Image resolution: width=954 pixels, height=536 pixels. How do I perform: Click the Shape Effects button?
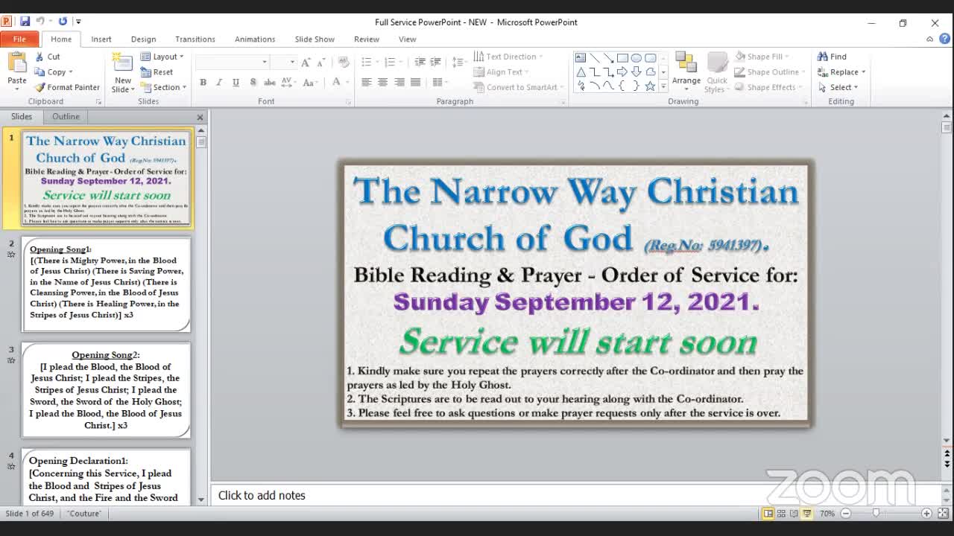tap(768, 87)
